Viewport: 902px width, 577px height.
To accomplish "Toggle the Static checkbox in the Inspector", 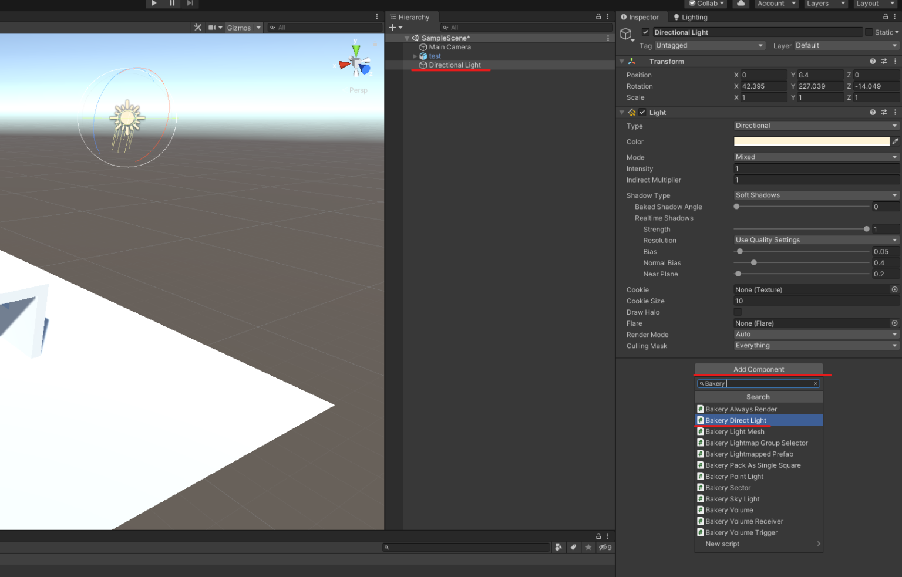I will pos(867,32).
